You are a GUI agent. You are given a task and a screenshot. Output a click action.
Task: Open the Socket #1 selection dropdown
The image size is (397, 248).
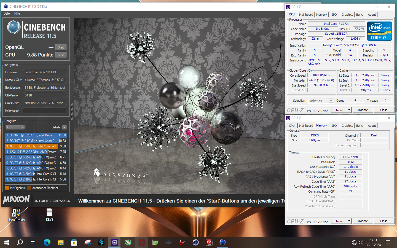(x=321, y=101)
